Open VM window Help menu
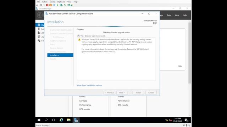The width and height of the screenshot is (227, 127). 76,2
